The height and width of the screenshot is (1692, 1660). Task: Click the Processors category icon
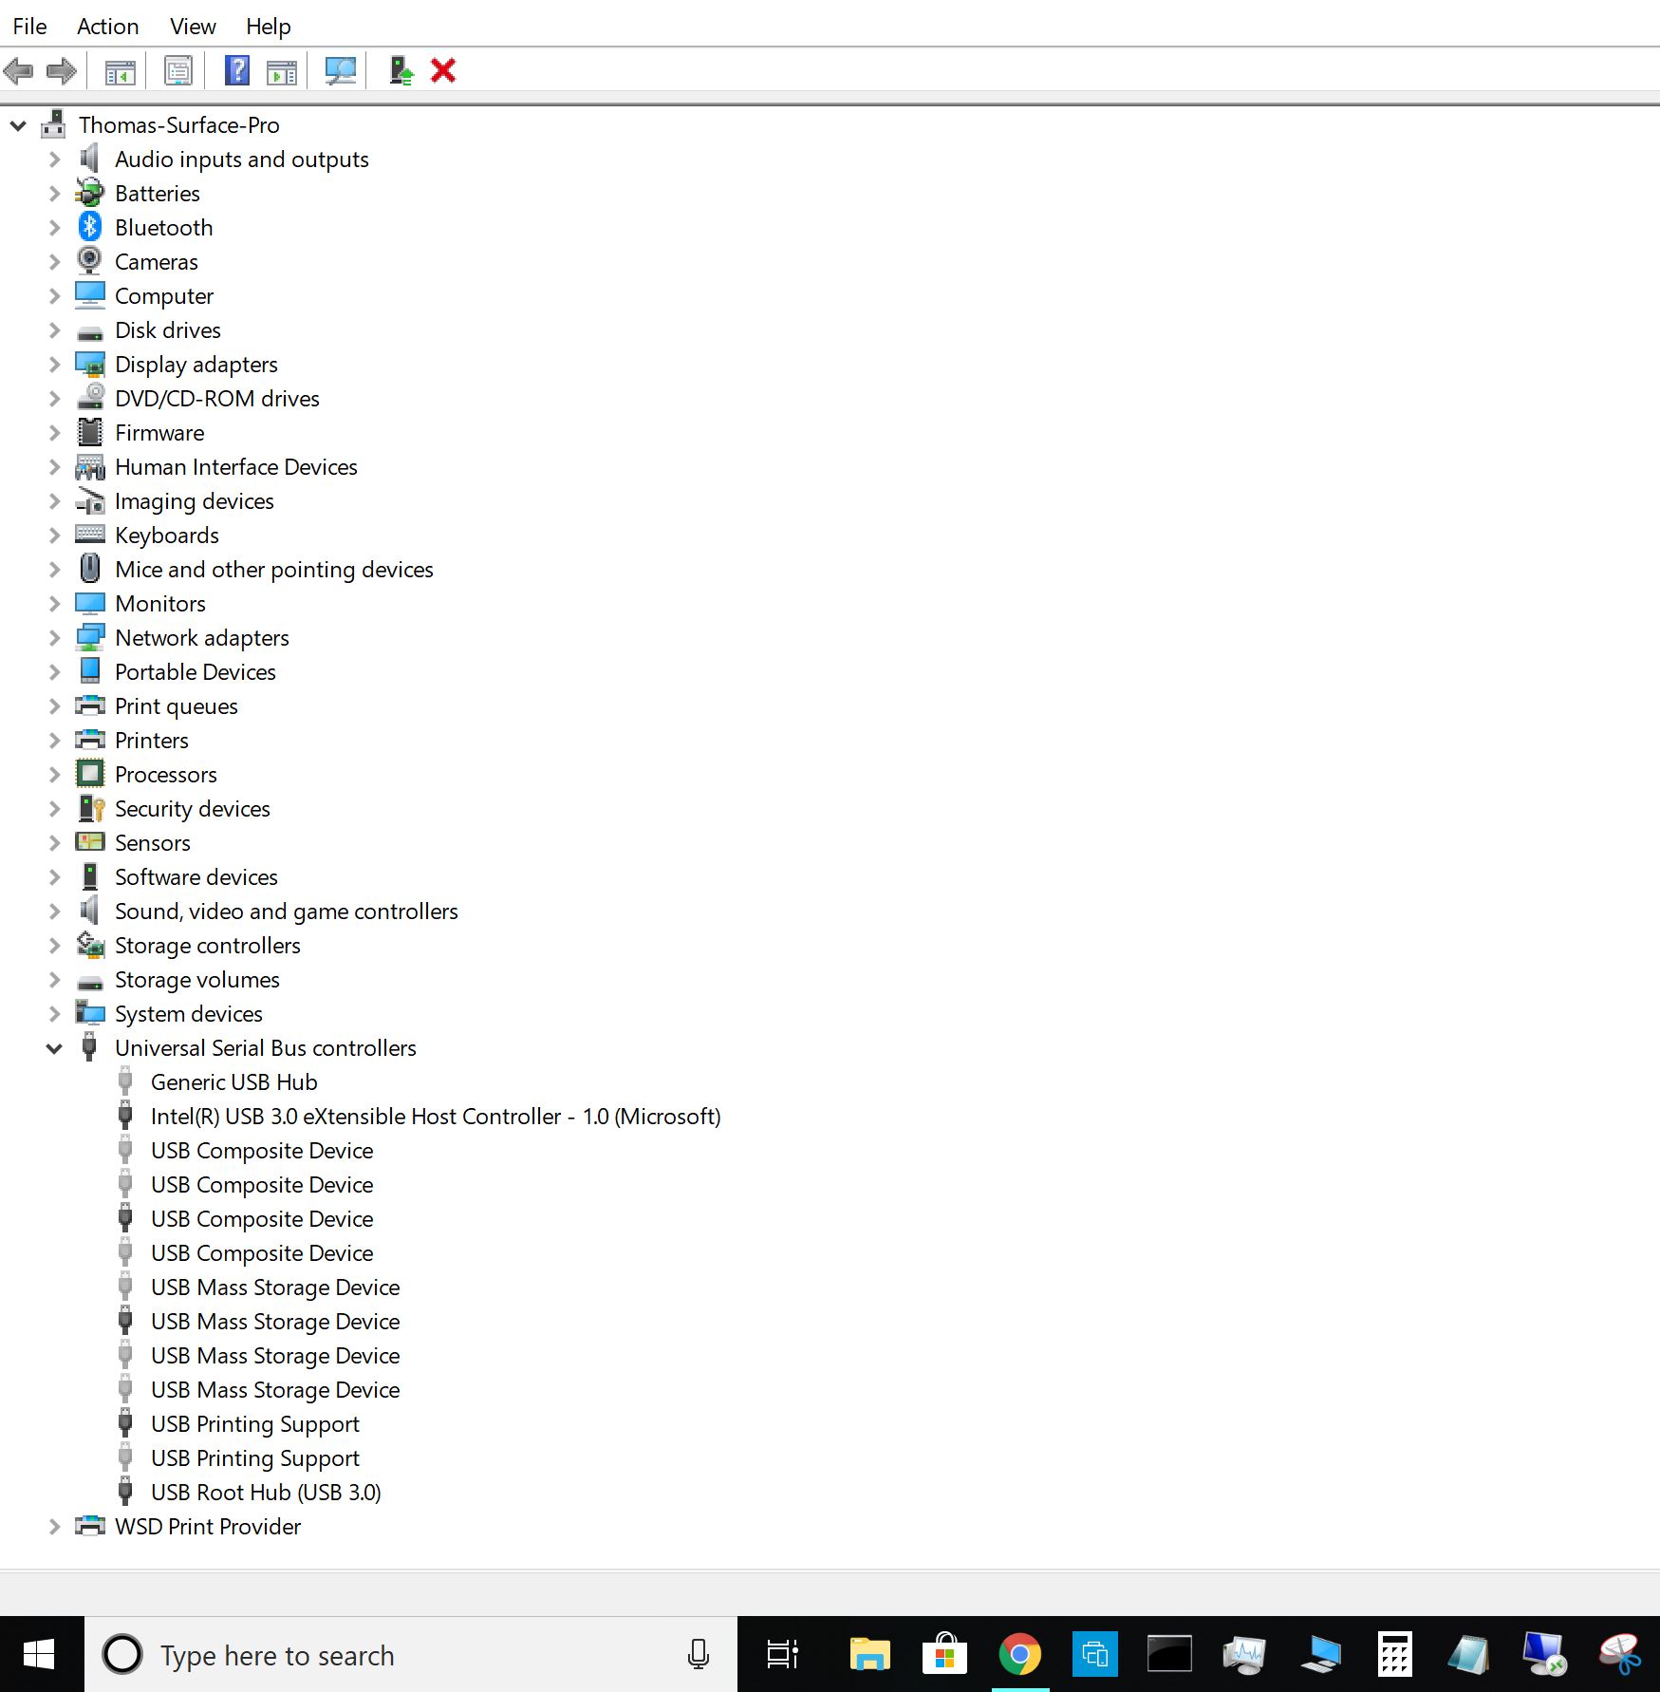[x=90, y=774]
